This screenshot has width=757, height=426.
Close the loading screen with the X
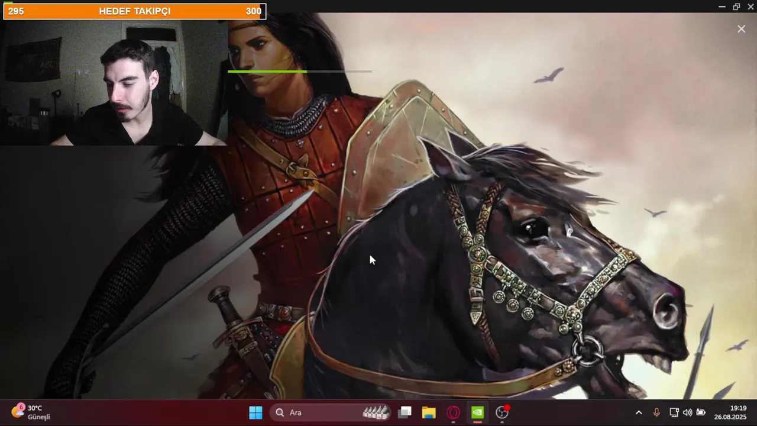click(x=741, y=29)
